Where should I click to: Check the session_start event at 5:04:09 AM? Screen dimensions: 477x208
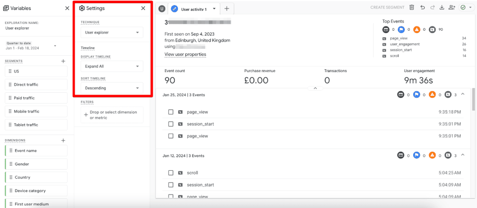pyautogui.click(x=170, y=185)
